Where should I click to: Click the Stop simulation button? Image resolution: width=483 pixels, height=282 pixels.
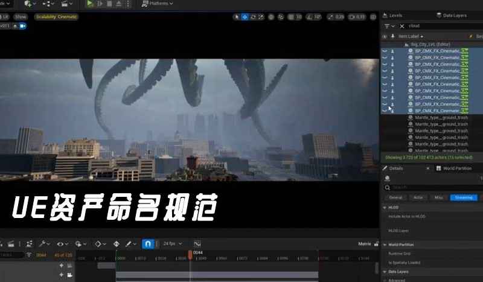pos(110,4)
